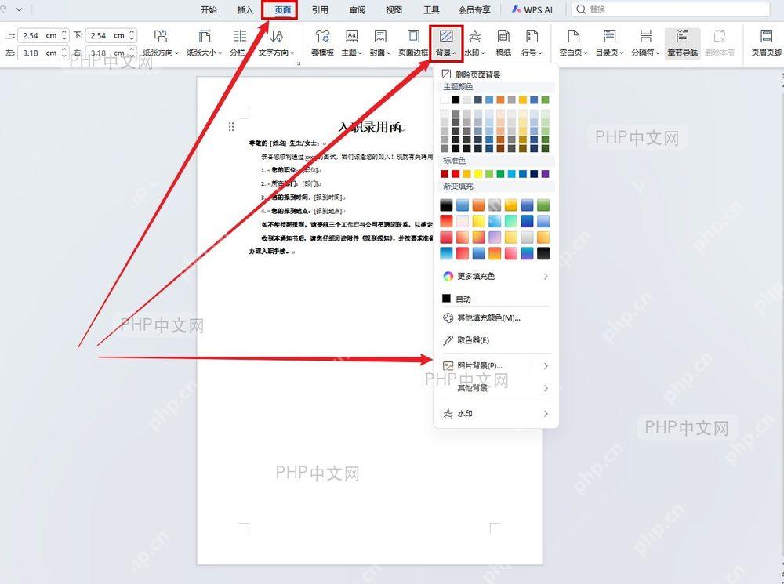This screenshot has height=584, width=784.
Task: Open the 开始 ribbon tab
Action: [x=209, y=9]
